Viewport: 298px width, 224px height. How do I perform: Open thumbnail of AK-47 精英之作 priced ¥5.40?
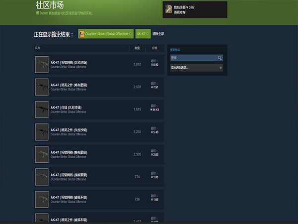click(42, 132)
